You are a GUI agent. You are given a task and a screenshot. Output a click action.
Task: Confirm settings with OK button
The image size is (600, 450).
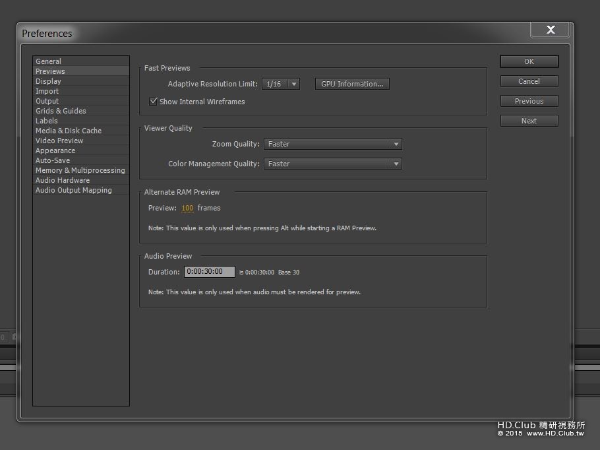click(529, 61)
